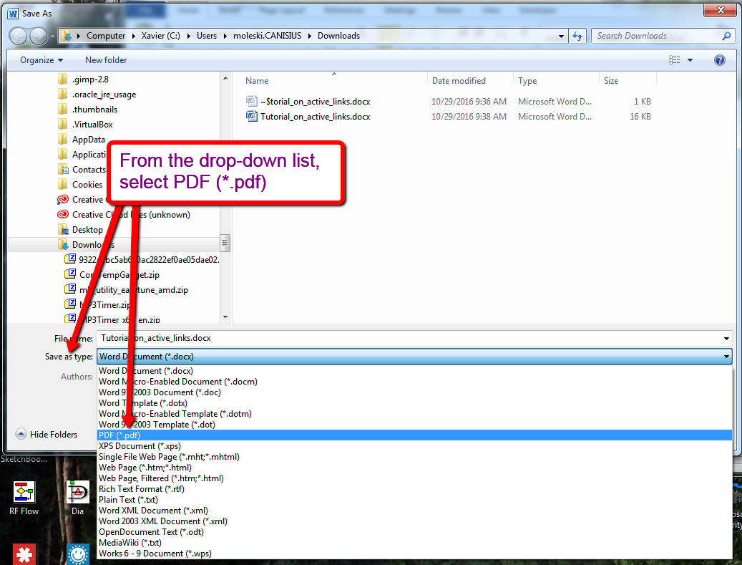Click the Hide Folders arrow button
Screen dimensions: 742x565
(x=21, y=434)
